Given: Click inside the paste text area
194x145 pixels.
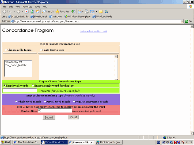Looking at the screenshot, I should tap(77, 67).
